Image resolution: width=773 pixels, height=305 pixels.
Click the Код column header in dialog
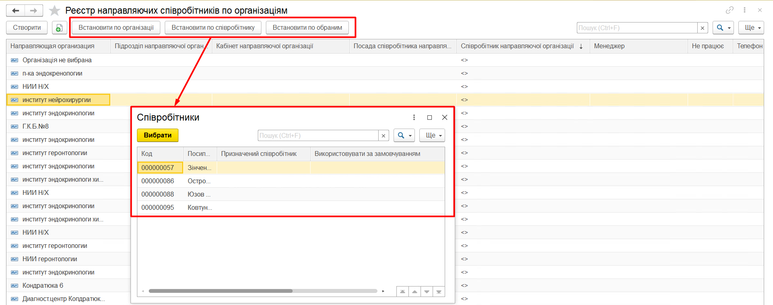(160, 154)
